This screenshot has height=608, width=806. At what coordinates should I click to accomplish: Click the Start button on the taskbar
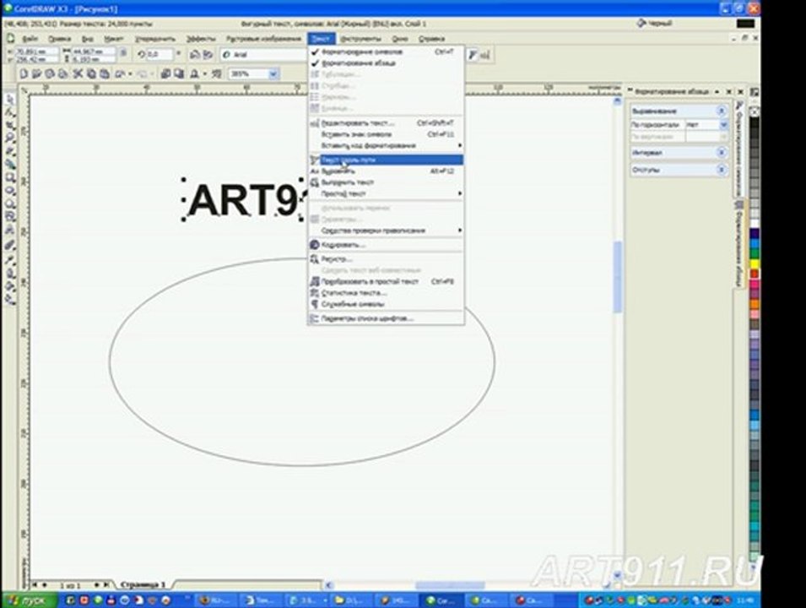(31, 600)
